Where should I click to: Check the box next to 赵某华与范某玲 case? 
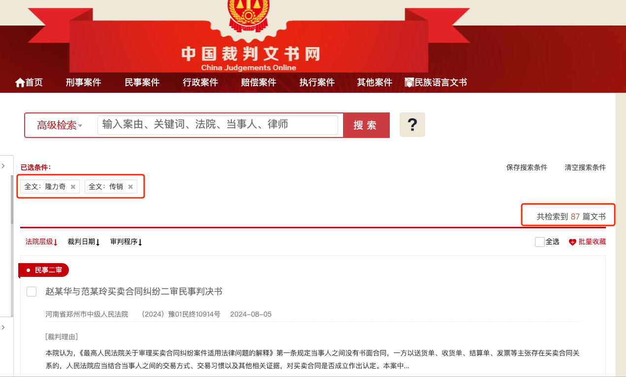click(31, 292)
